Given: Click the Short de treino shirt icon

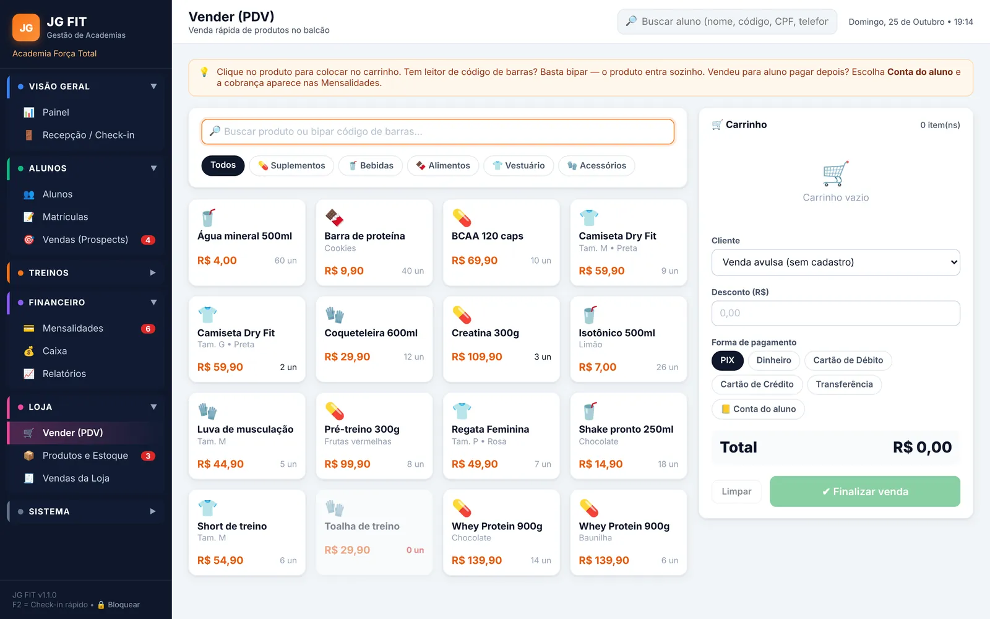Looking at the screenshot, I should click(207, 508).
